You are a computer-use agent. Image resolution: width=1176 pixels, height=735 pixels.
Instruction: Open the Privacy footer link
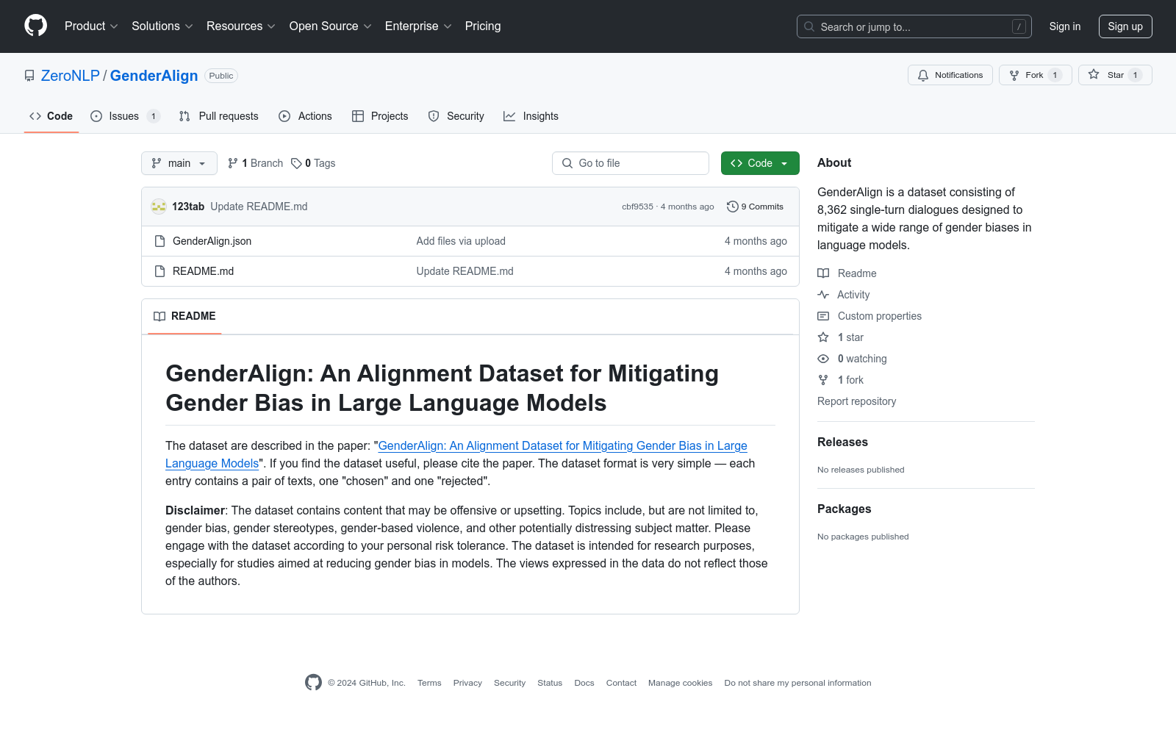(467, 683)
